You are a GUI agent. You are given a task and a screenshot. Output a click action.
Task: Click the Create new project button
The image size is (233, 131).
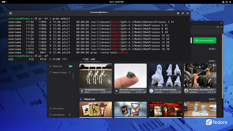205,41
